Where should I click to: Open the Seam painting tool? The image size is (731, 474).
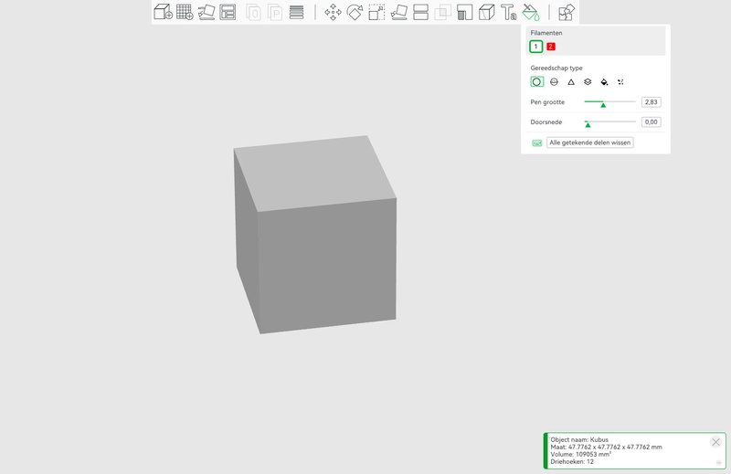point(486,12)
